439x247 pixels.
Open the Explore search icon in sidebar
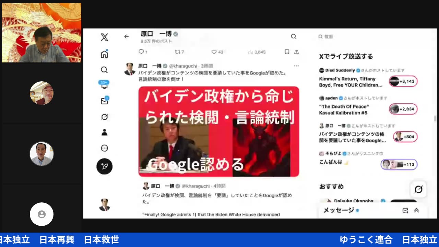click(104, 70)
